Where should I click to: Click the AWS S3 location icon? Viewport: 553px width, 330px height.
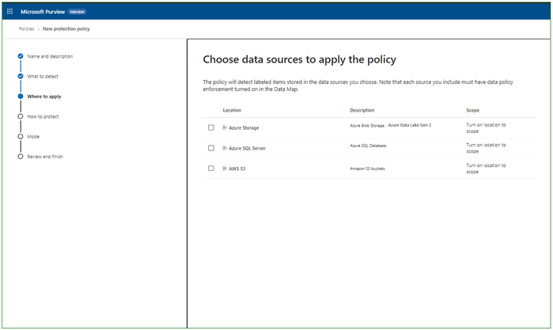[225, 169]
